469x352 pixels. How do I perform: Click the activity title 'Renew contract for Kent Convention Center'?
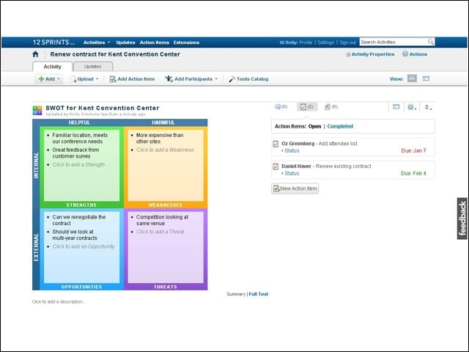(x=115, y=54)
